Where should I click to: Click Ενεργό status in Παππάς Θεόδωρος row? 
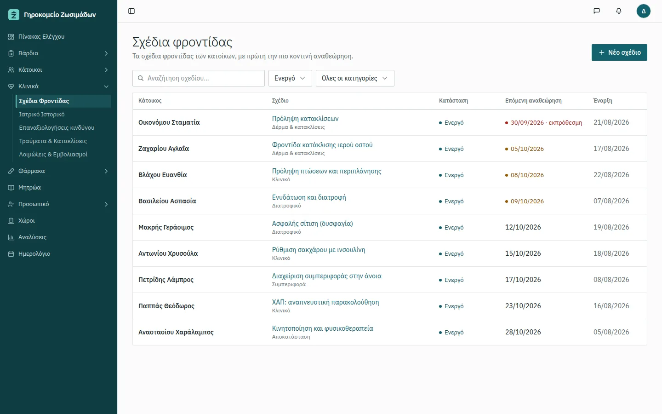[x=451, y=306]
